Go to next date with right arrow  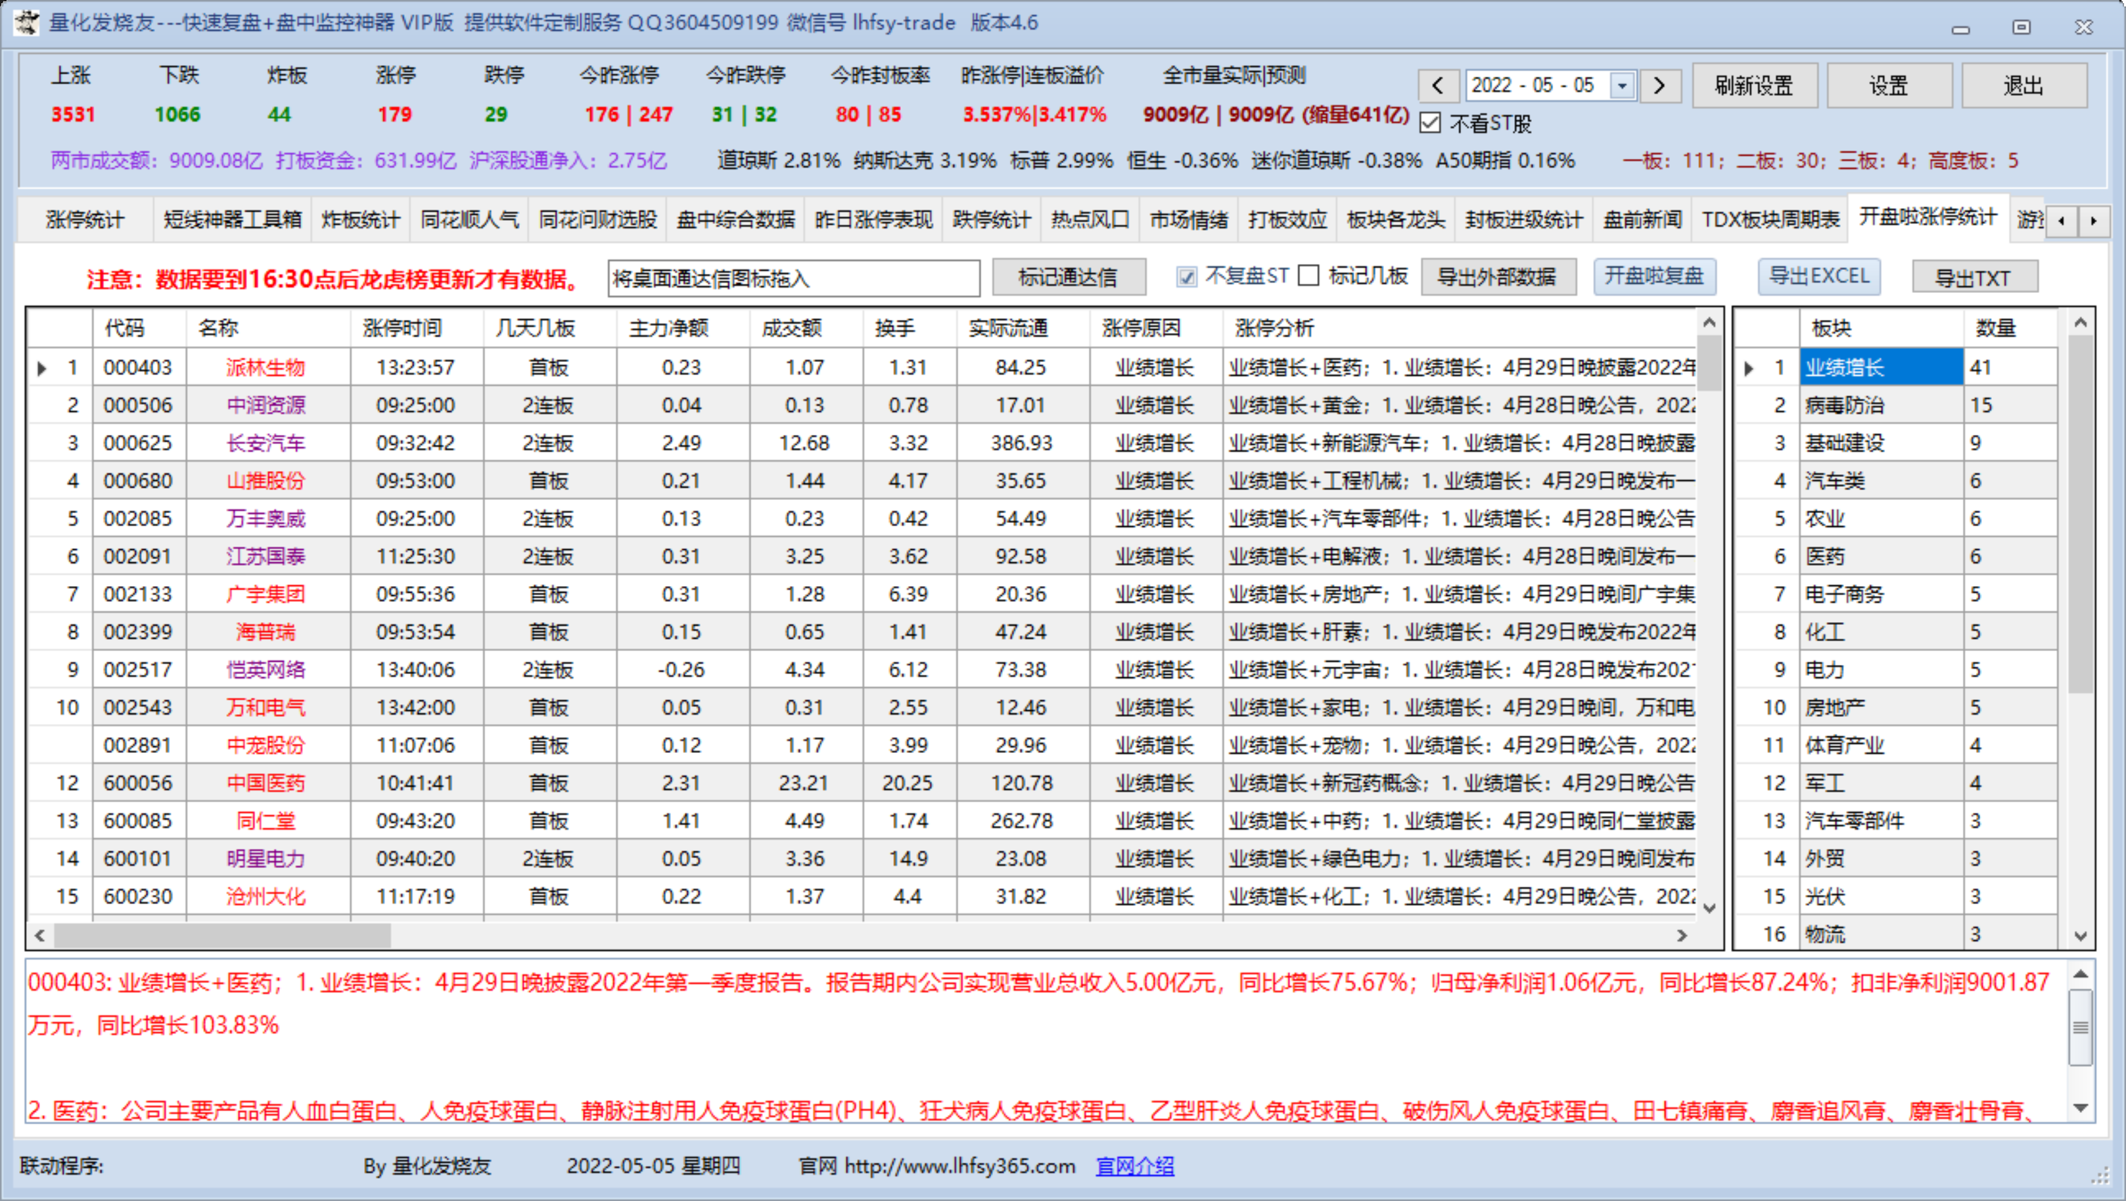[x=1659, y=86]
